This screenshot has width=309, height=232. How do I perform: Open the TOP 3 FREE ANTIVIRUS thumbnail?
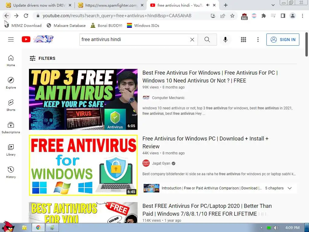pyautogui.click(x=83, y=99)
